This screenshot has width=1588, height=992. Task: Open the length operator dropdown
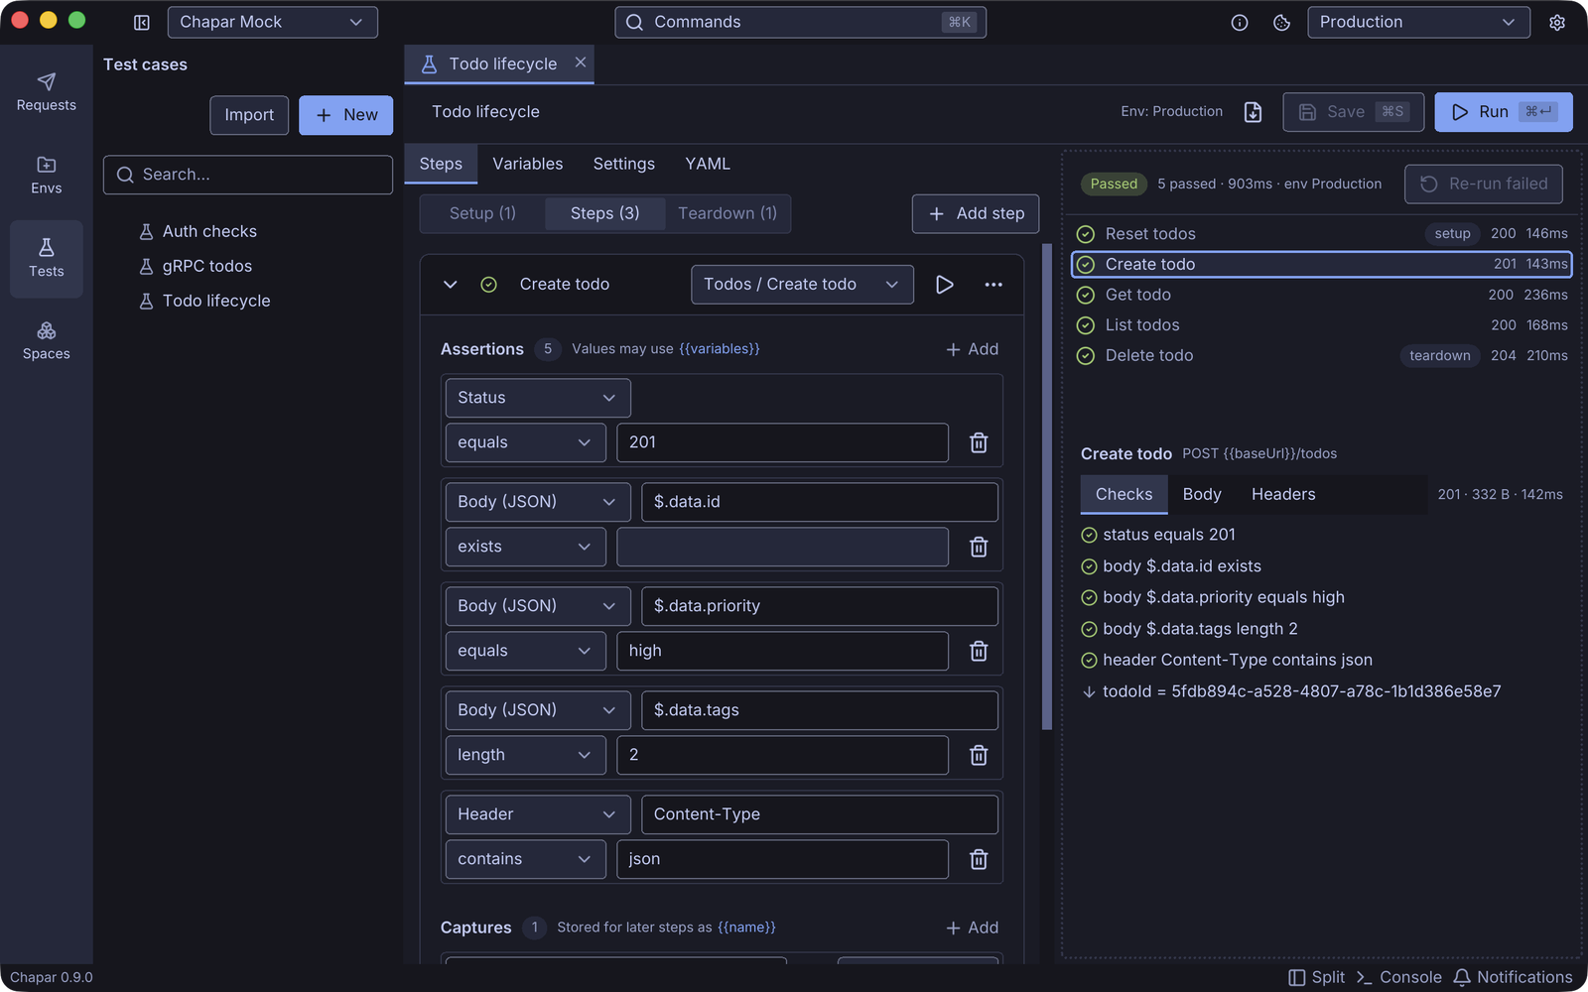pos(525,755)
